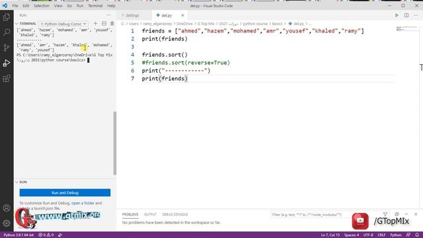Switch to the DEBUG CONSOLE tab
The image size is (423, 238).
[x=175, y=214]
